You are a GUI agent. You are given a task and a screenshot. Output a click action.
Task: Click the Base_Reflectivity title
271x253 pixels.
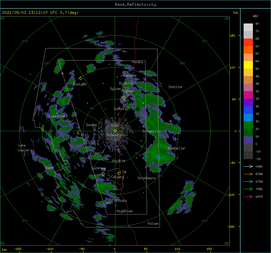point(135,5)
